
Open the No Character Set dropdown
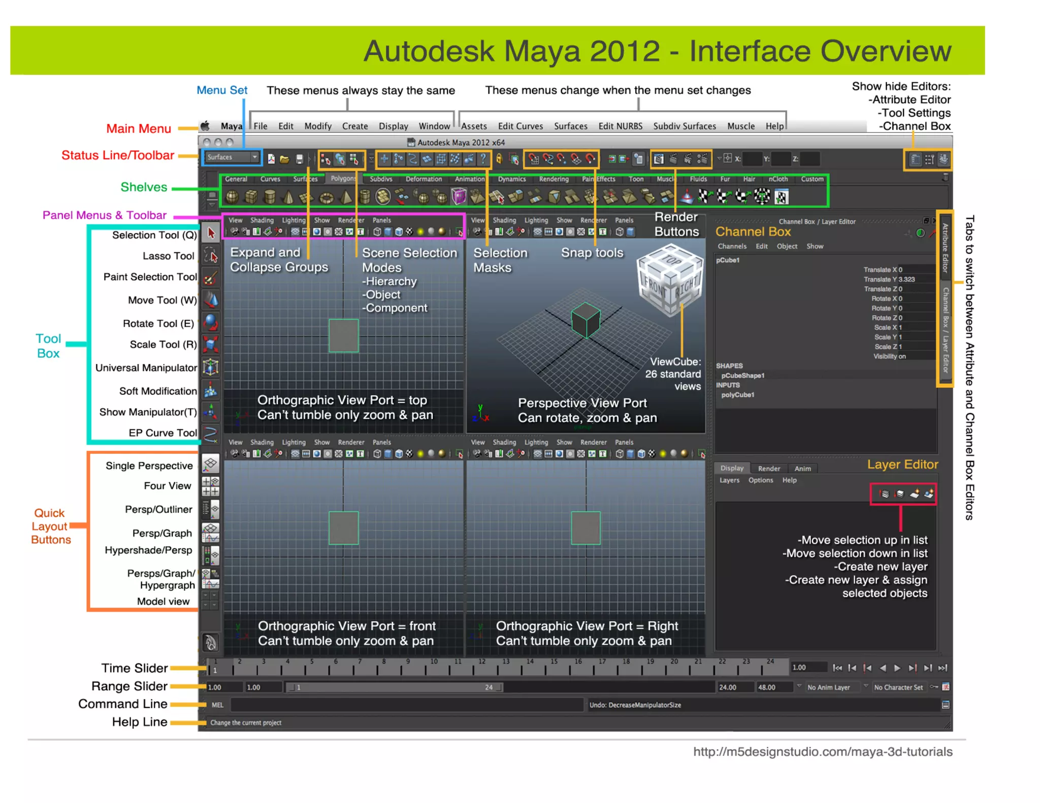(x=898, y=687)
